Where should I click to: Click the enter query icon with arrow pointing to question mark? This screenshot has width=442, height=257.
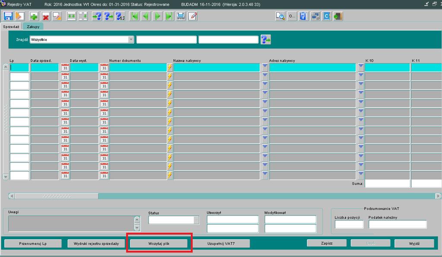pyautogui.click(x=97, y=16)
